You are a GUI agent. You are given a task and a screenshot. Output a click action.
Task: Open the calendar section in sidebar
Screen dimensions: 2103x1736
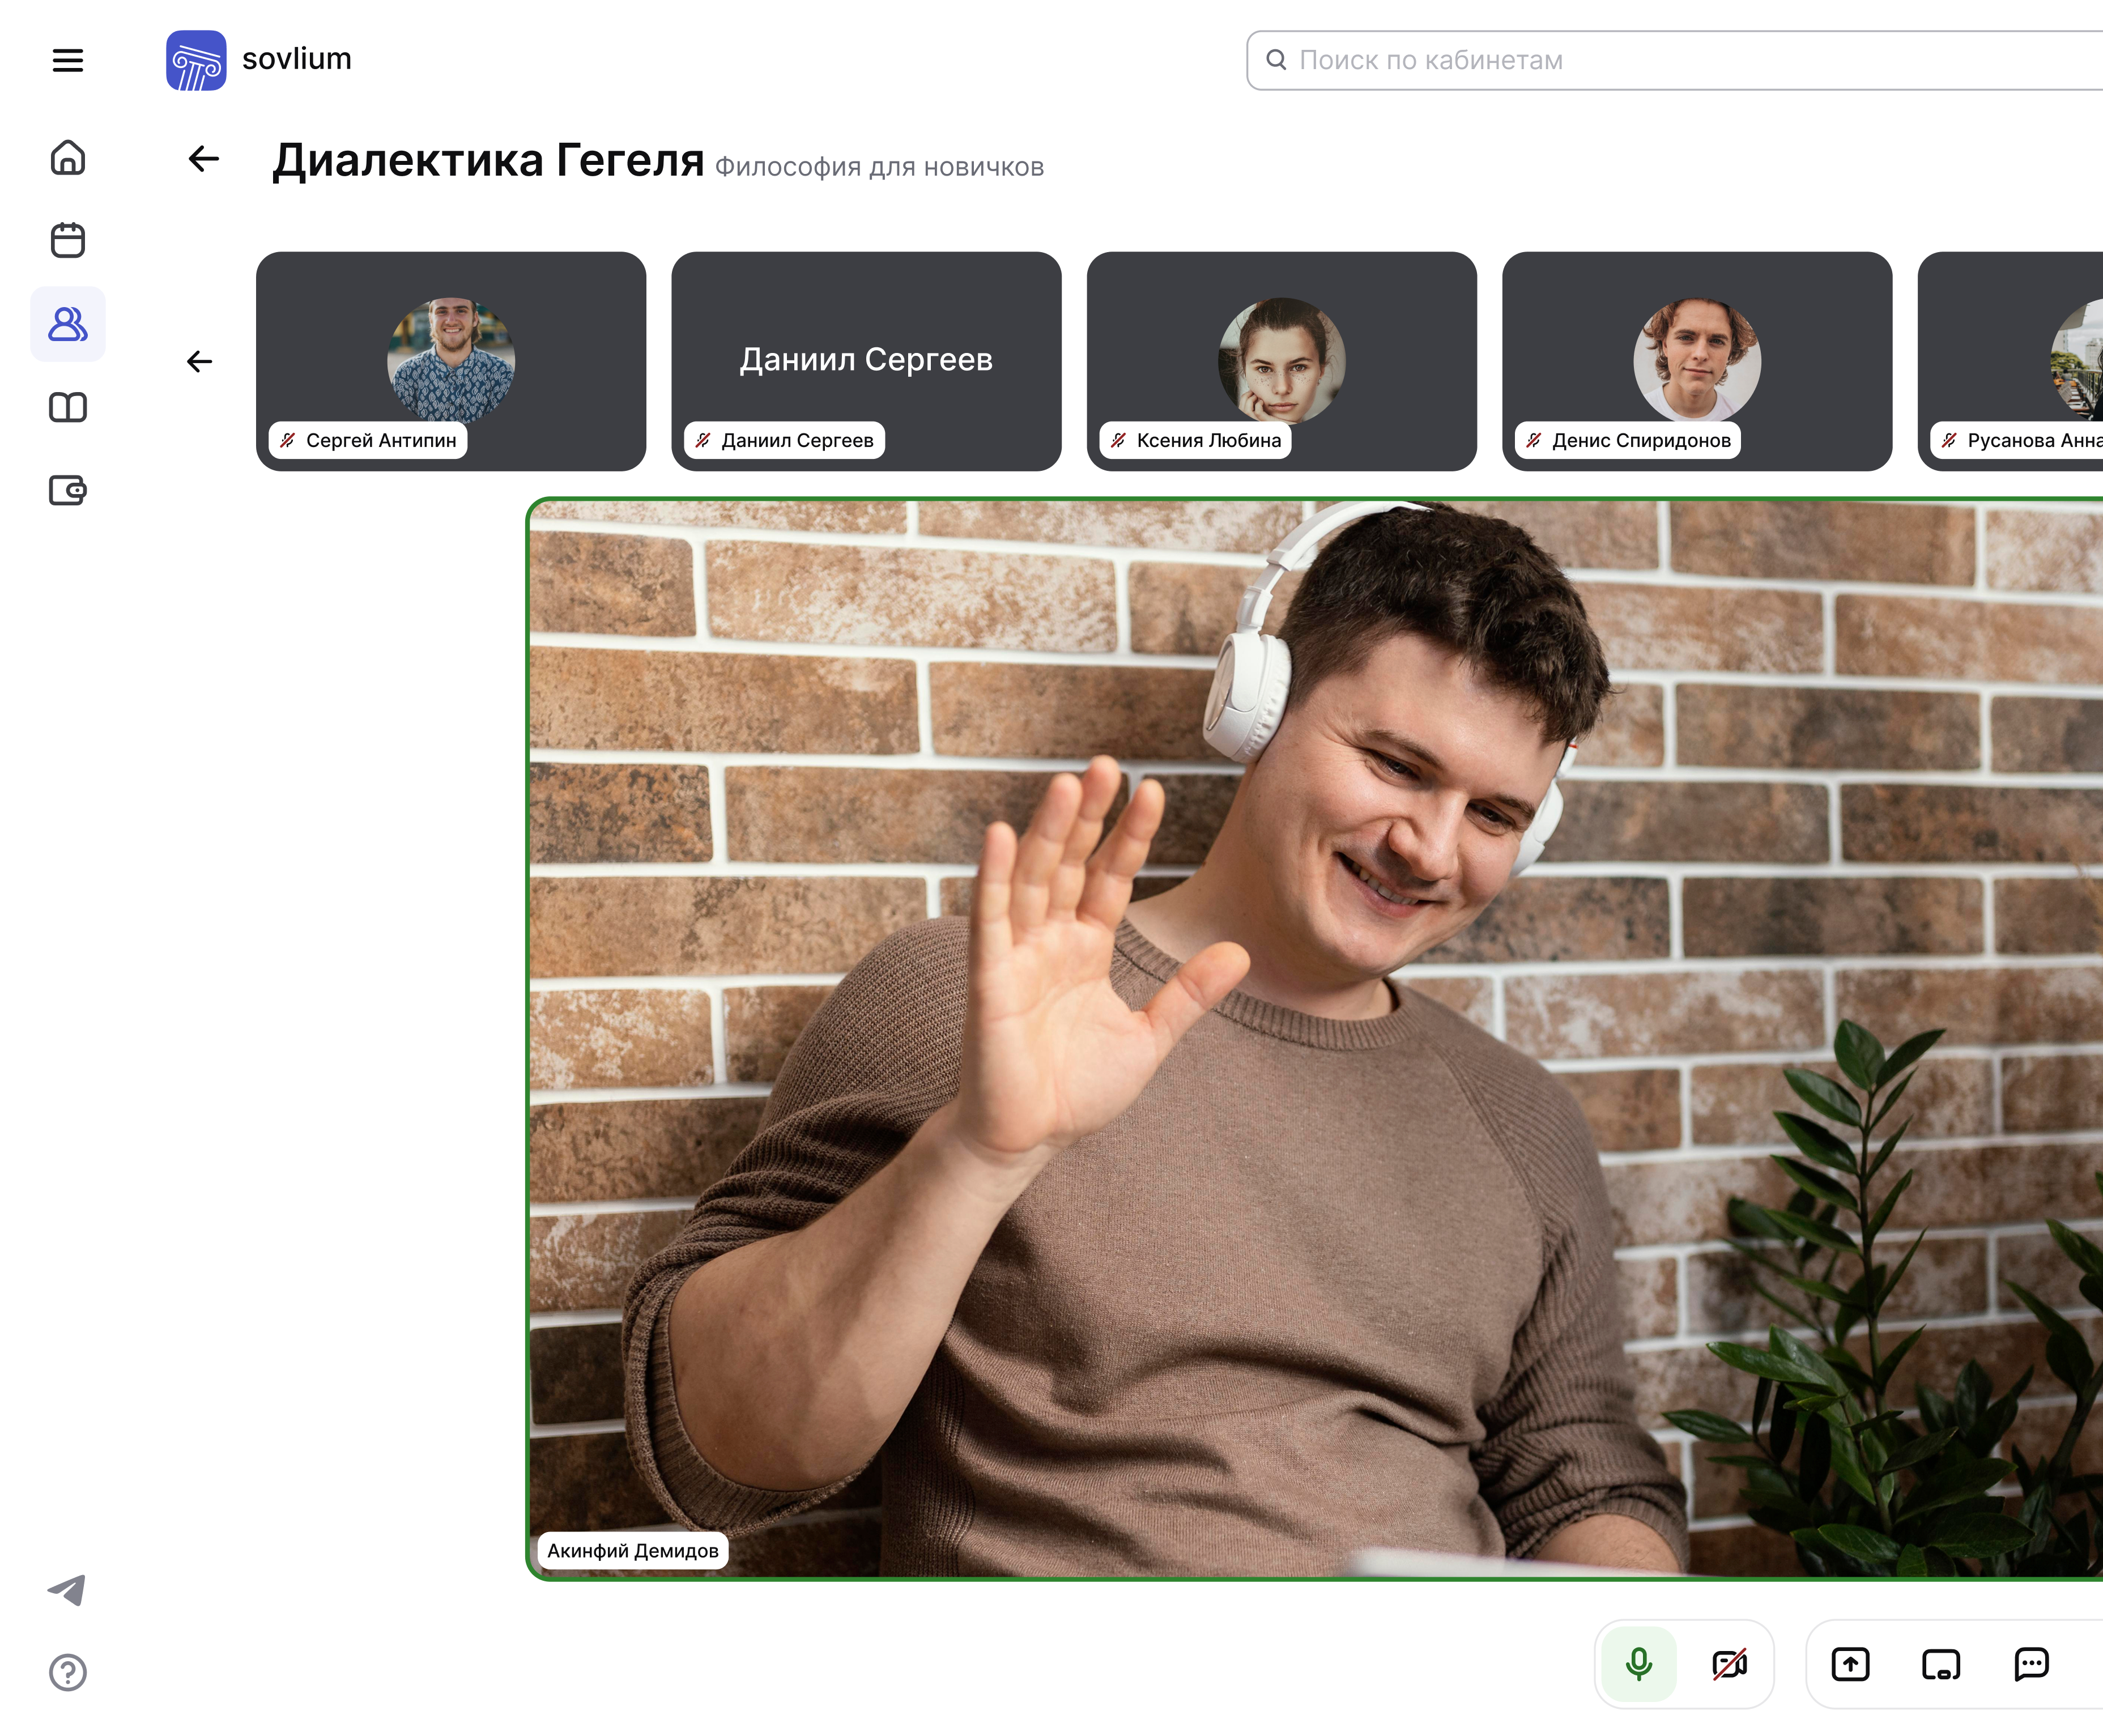point(67,240)
